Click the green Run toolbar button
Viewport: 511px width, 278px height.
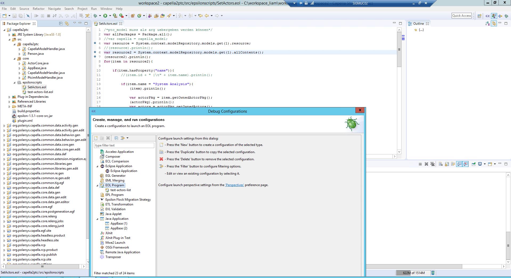(105, 16)
